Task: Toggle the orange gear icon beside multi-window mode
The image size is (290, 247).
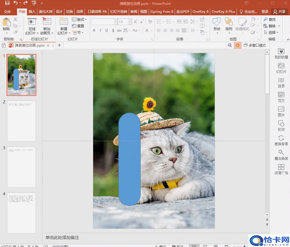Action: point(237,45)
